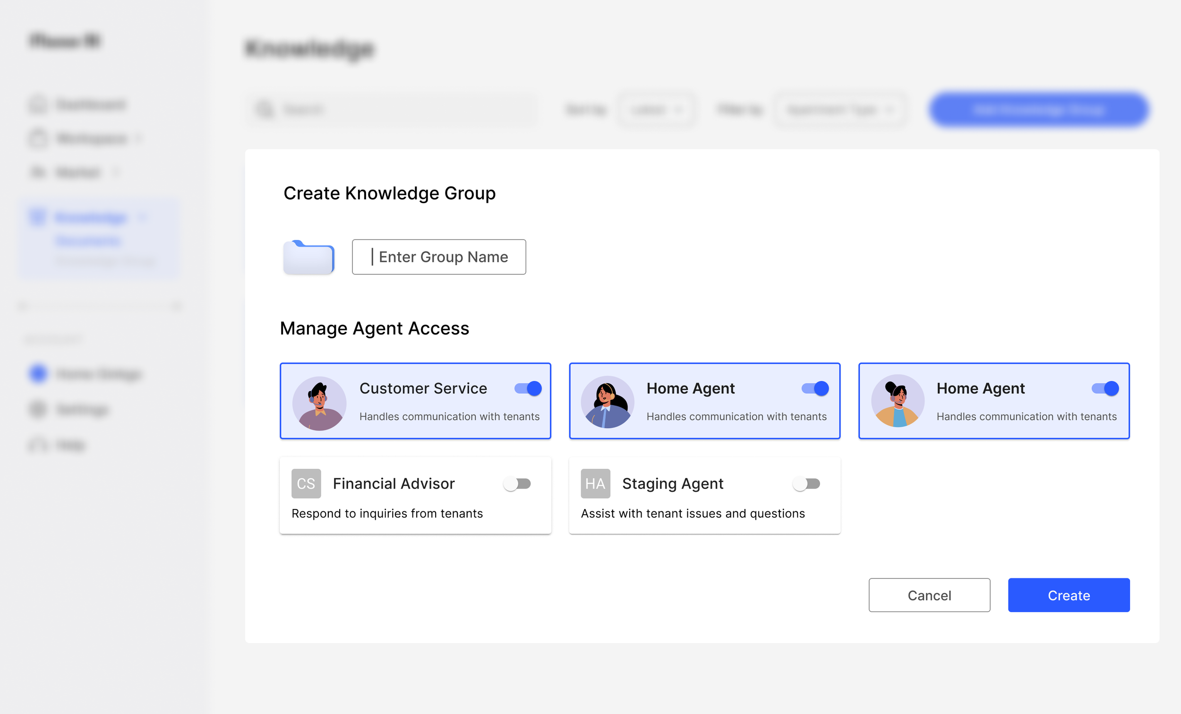Image resolution: width=1181 pixels, height=714 pixels.
Task: Expand the Knowledge sidebar menu chevron
Action: [x=142, y=217]
